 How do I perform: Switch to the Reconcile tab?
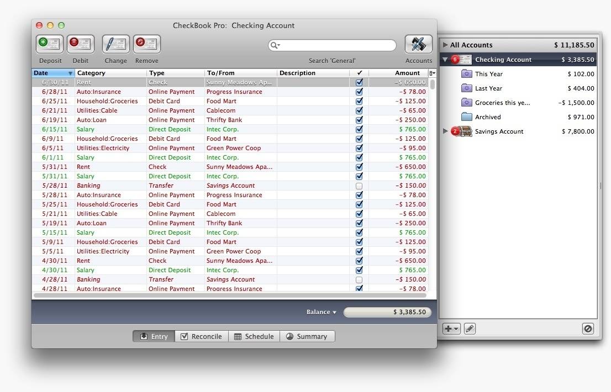click(201, 336)
